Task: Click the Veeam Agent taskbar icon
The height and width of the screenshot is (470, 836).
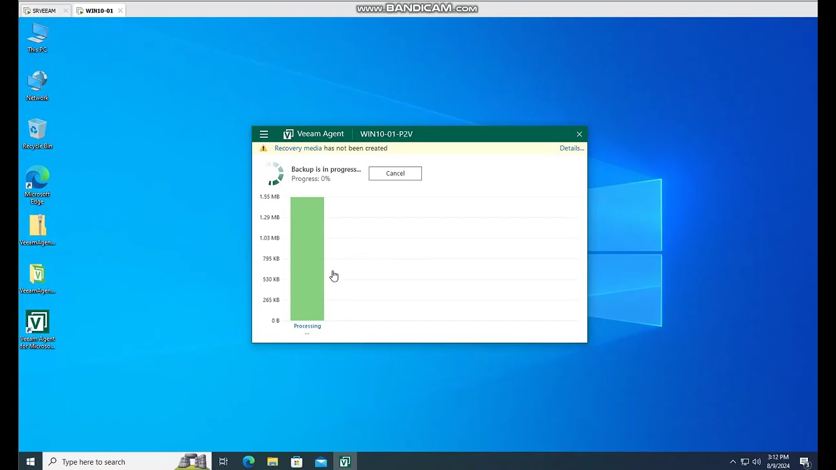Action: click(345, 462)
